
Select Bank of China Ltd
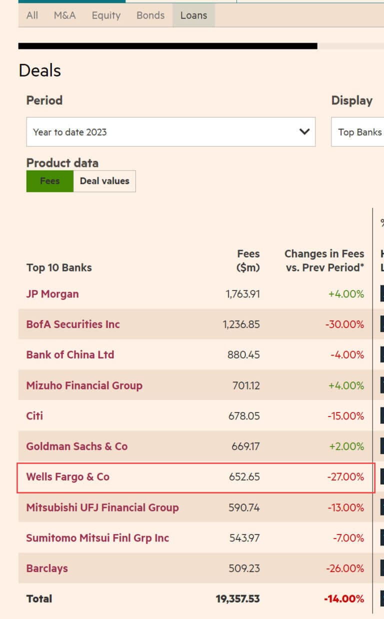coord(70,354)
